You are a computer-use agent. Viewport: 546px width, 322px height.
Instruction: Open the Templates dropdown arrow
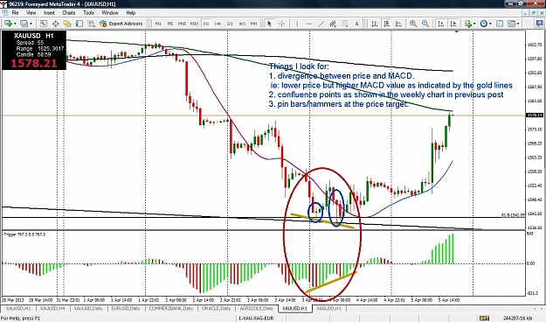tap(518, 24)
